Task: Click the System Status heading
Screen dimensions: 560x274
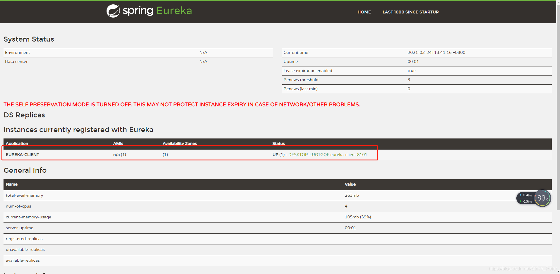Action: [x=29, y=39]
